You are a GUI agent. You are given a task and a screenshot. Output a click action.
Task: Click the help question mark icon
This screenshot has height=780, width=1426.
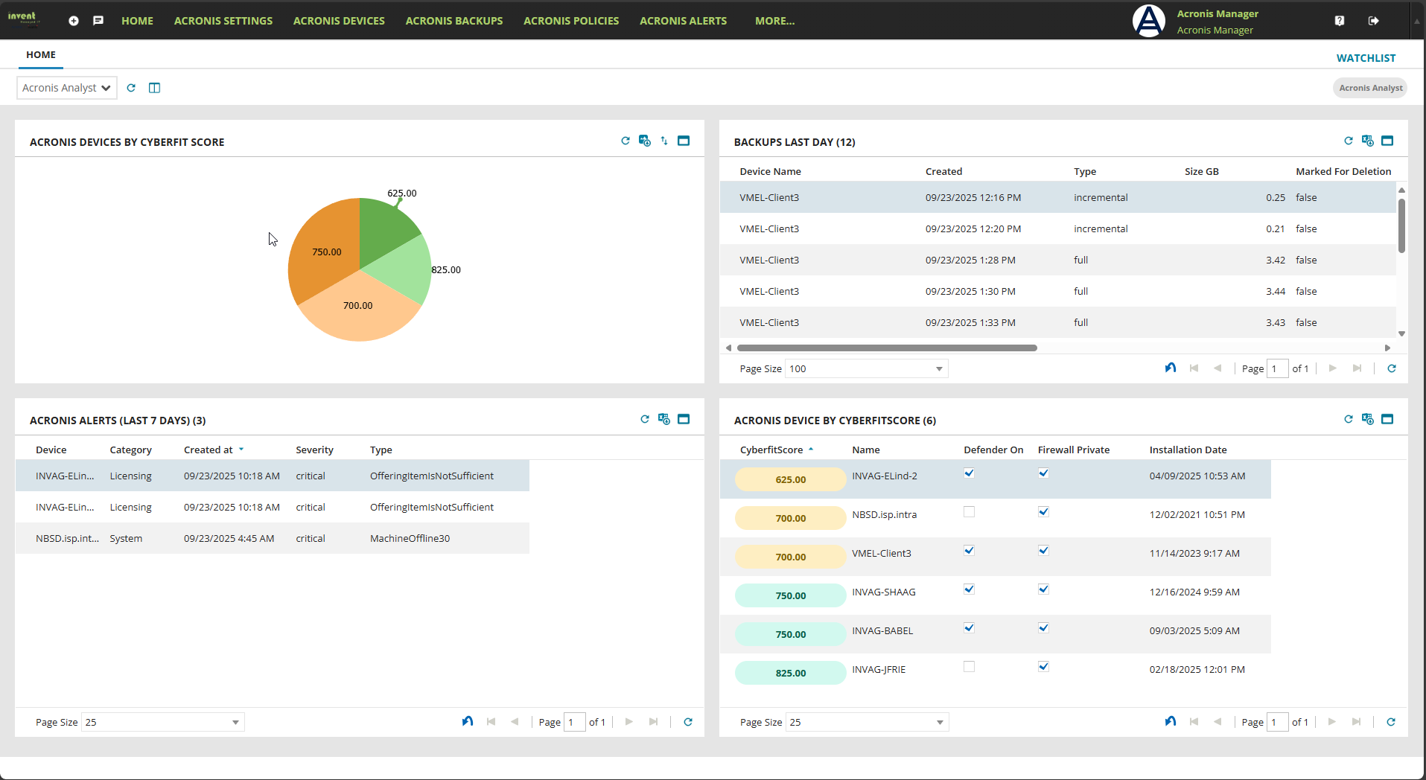(x=1340, y=21)
